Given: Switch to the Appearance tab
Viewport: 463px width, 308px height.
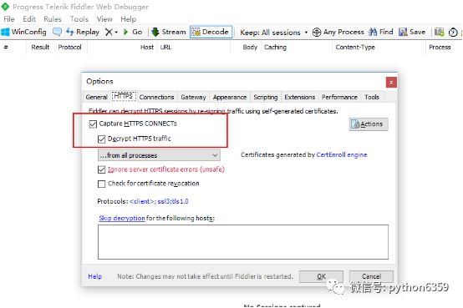Looking at the screenshot, I should pyautogui.click(x=230, y=97).
